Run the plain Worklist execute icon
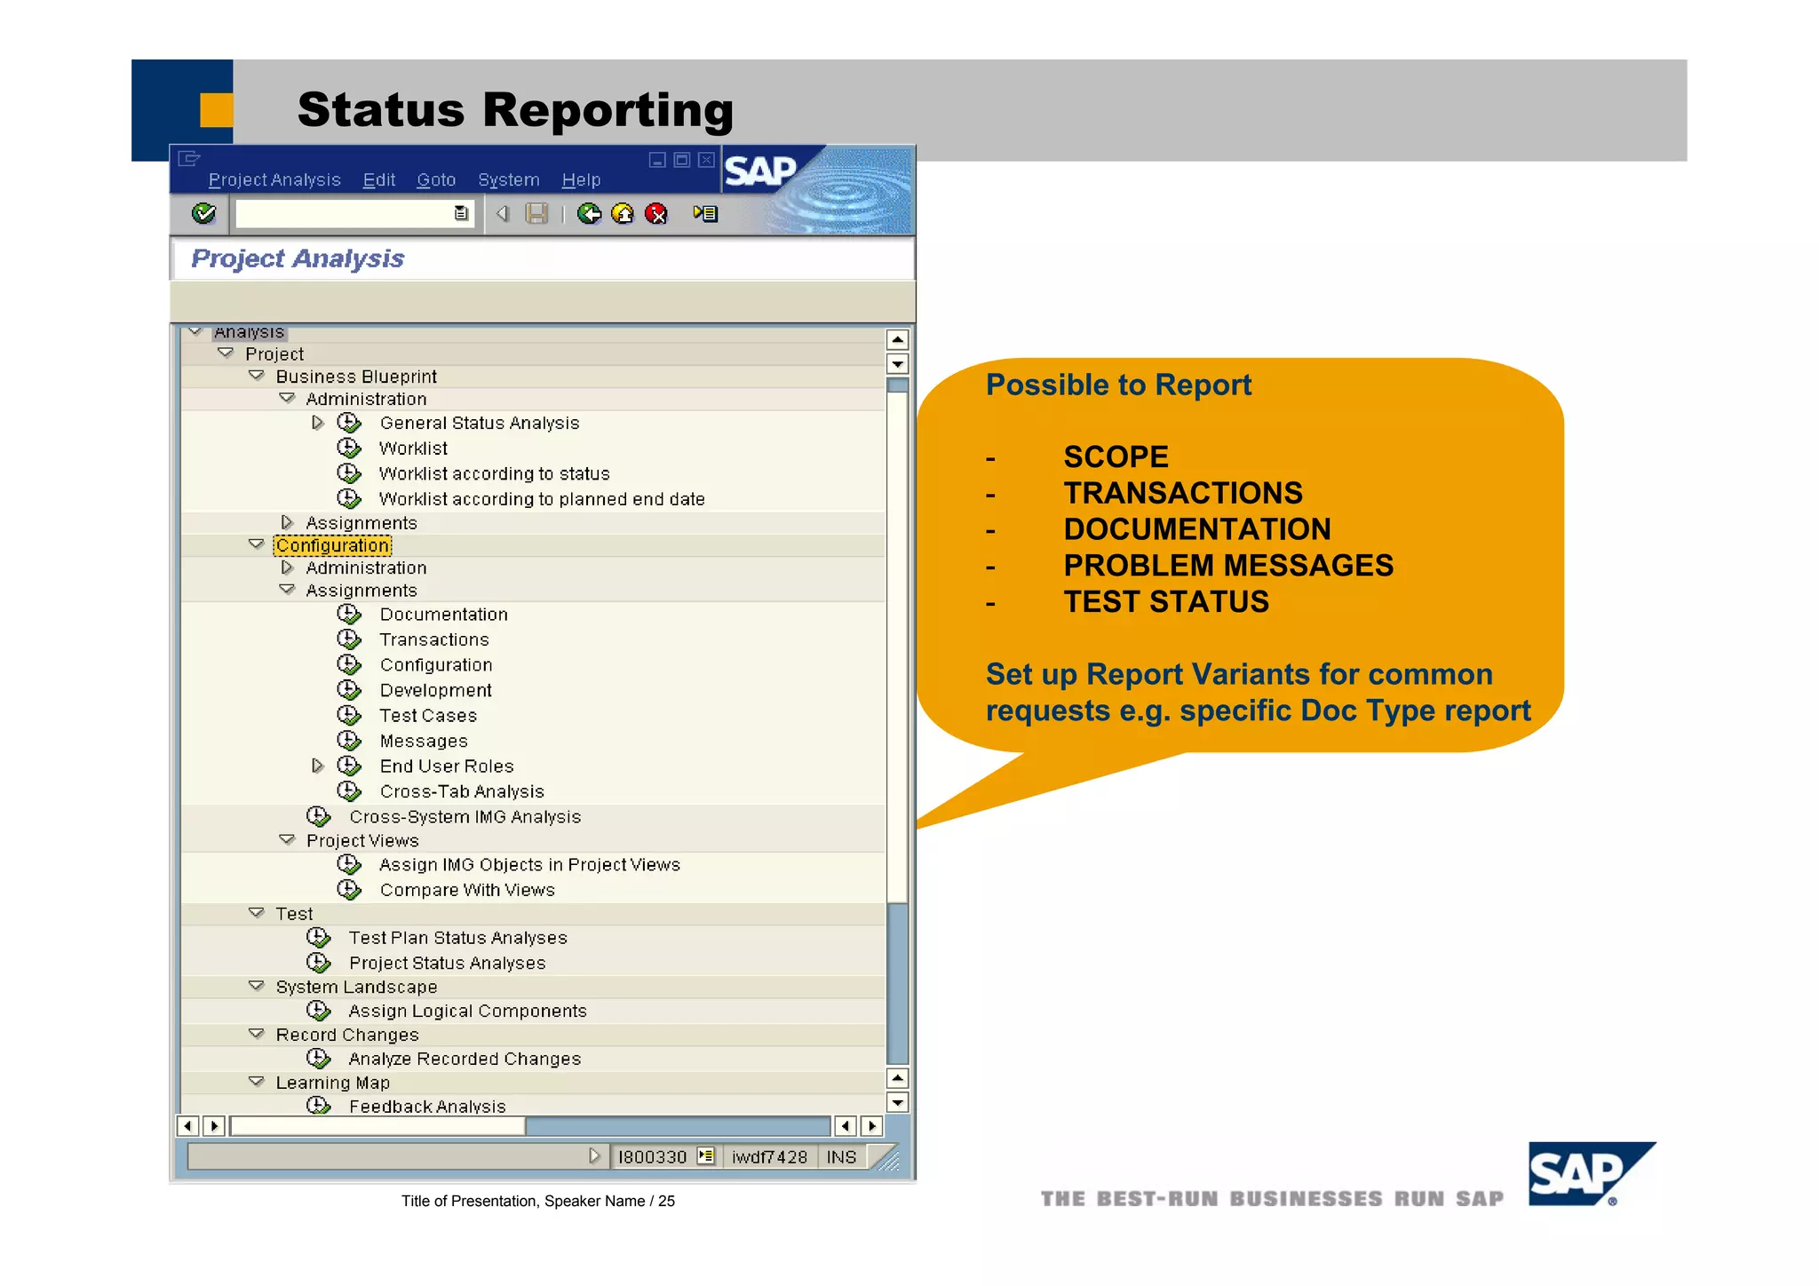Screen dimensions: 1819x1286 click(x=349, y=448)
